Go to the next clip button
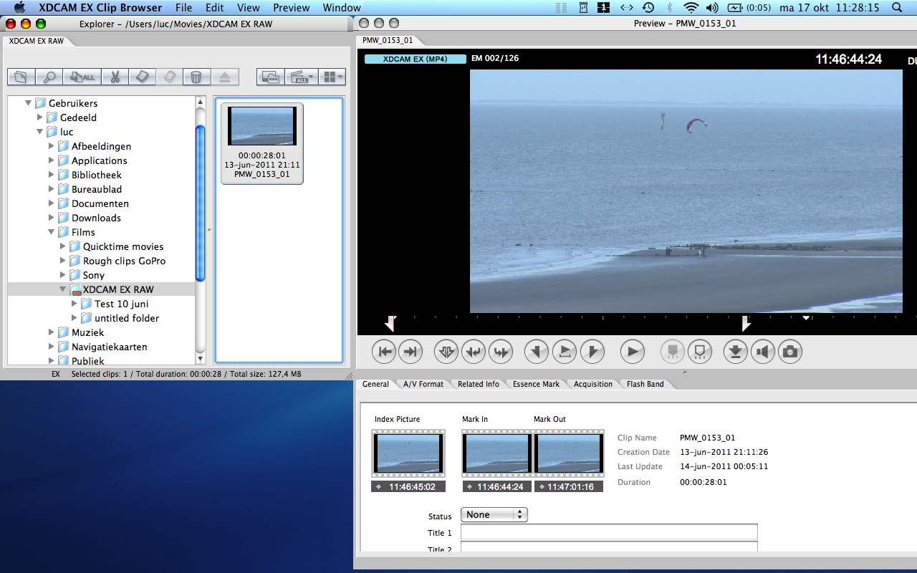Image resolution: width=917 pixels, height=573 pixels. coord(501,352)
